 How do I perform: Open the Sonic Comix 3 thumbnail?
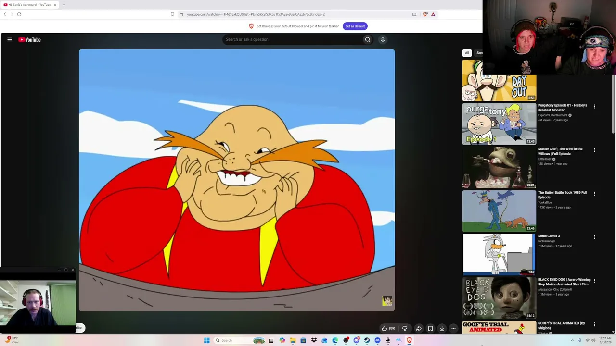coord(499,255)
